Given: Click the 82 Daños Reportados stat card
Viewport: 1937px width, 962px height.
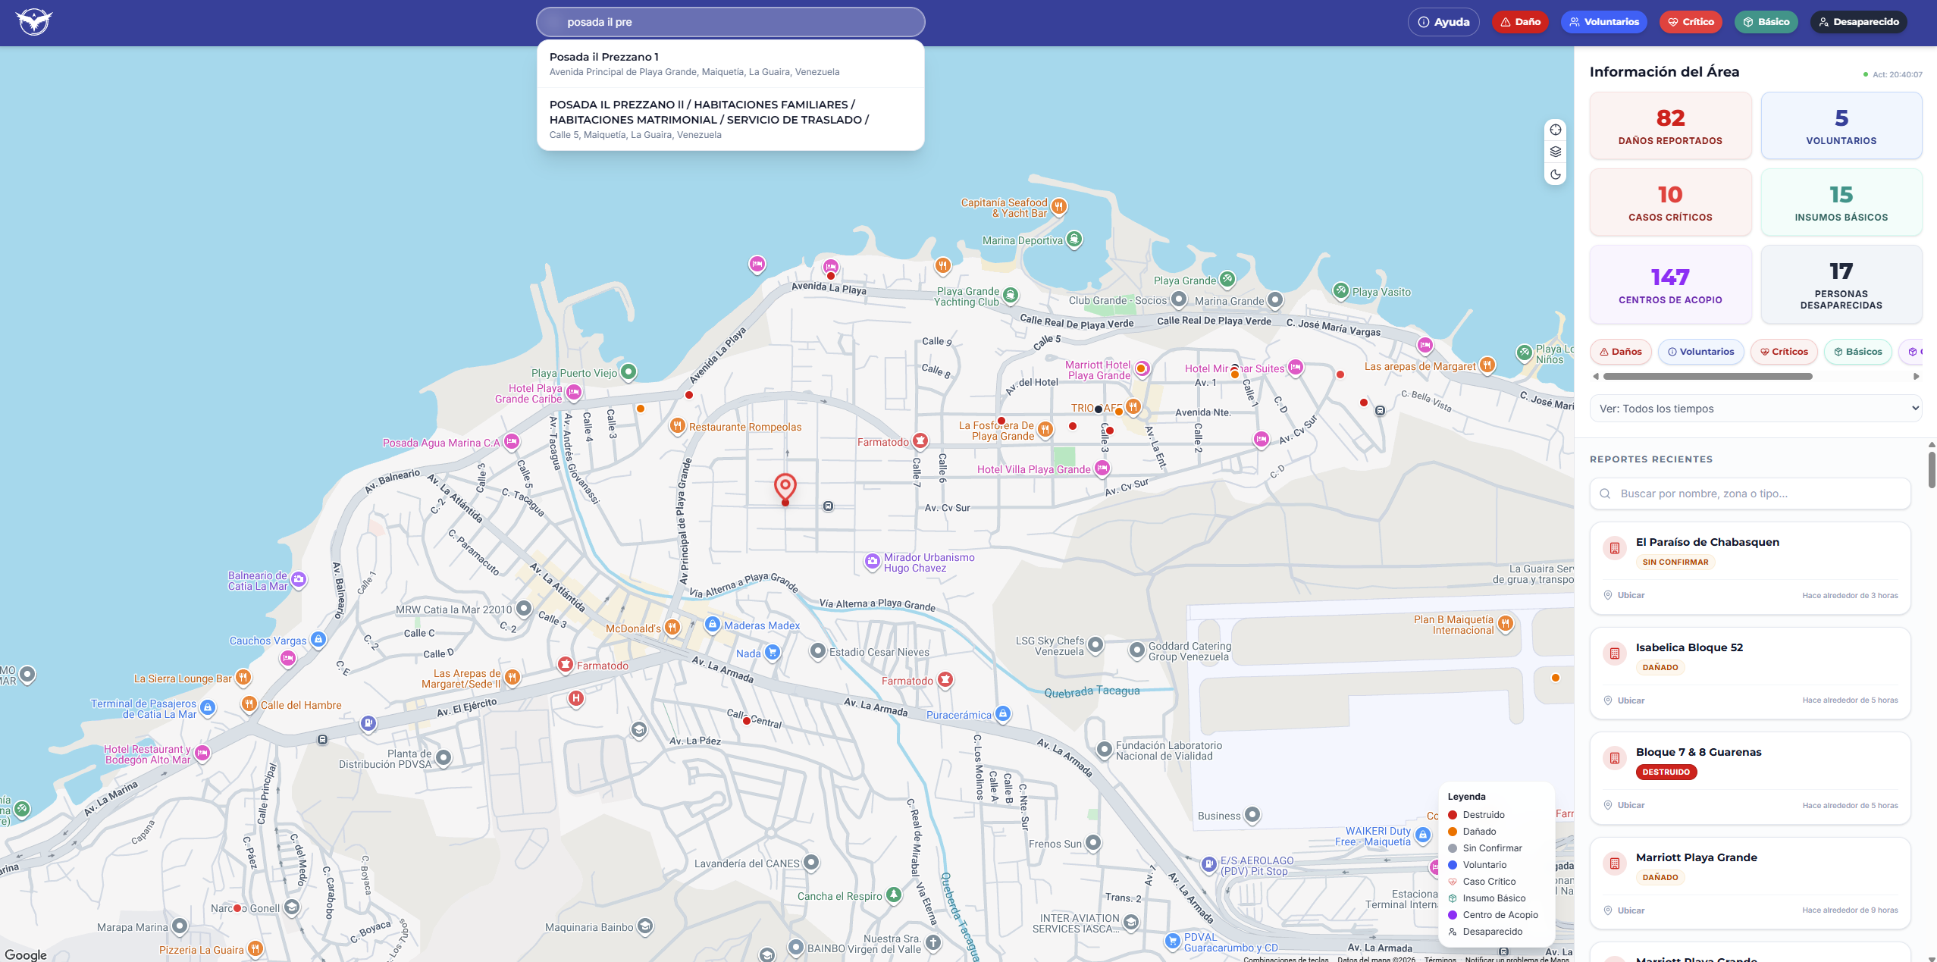Looking at the screenshot, I should pyautogui.click(x=1670, y=126).
